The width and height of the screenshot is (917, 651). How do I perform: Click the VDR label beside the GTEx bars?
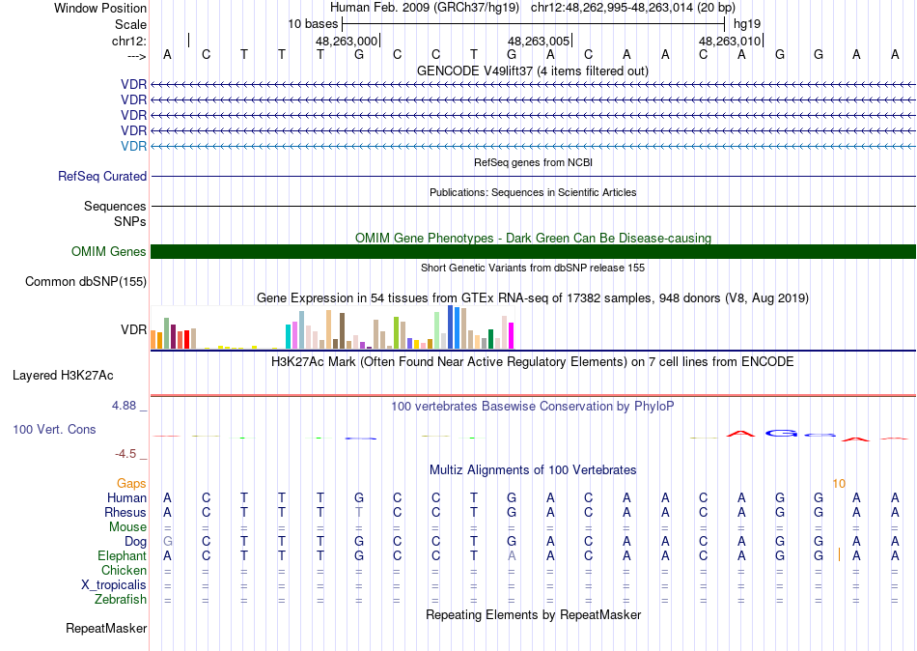pos(133,329)
